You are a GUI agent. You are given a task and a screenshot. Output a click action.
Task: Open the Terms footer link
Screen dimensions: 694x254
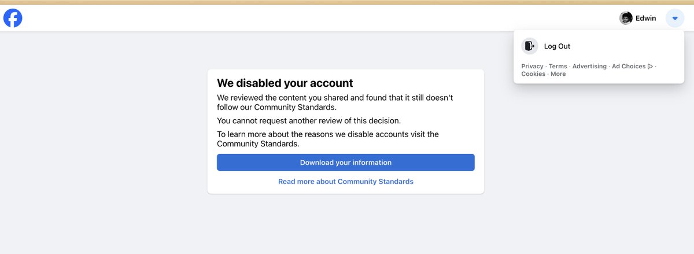pyautogui.click(x=558, y=67)
